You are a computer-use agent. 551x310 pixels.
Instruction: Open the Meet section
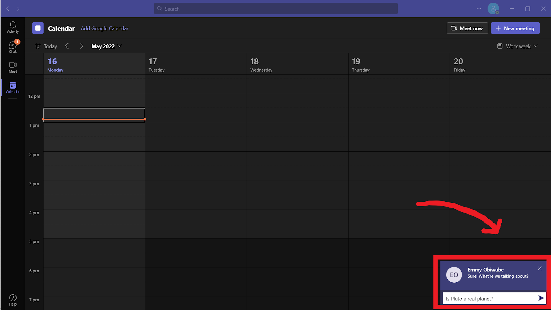[x=12, y=67]
